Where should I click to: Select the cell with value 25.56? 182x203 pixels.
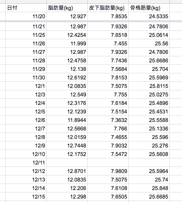point(149,43)
